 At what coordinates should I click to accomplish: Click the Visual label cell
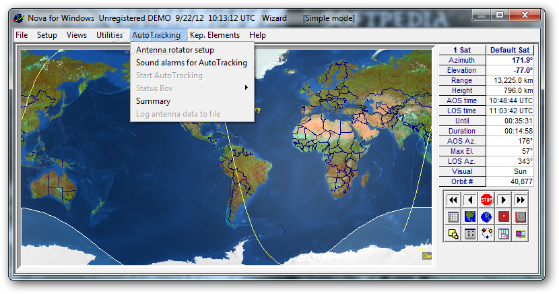[x=462, y=172]
